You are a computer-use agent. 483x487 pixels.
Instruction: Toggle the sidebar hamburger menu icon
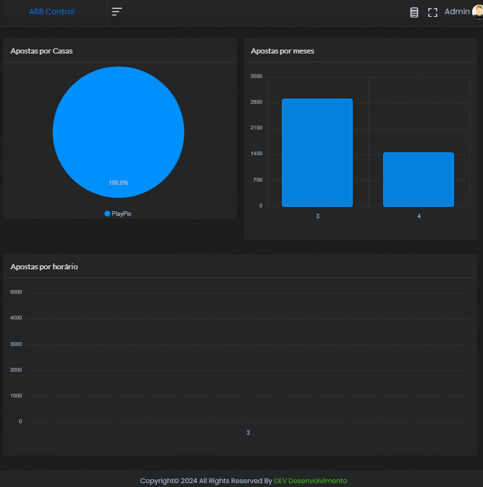click(x=117, y=12)
